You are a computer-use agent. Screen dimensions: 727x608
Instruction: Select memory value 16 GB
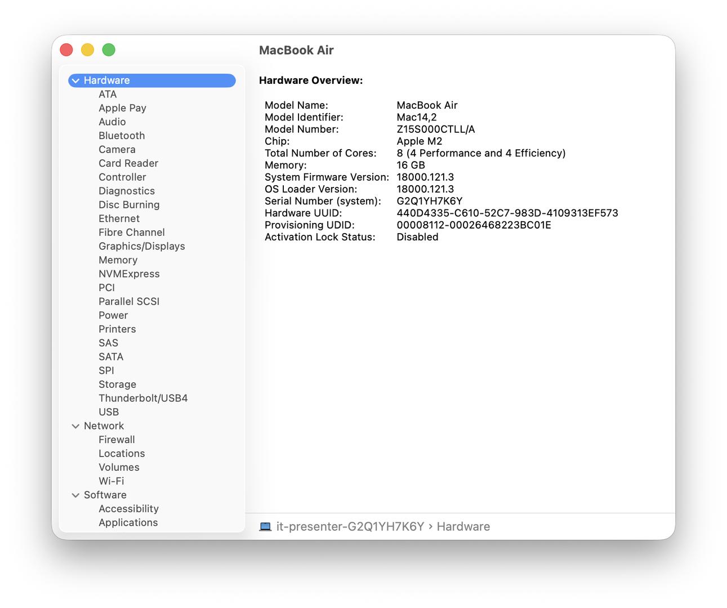(411, 165)
